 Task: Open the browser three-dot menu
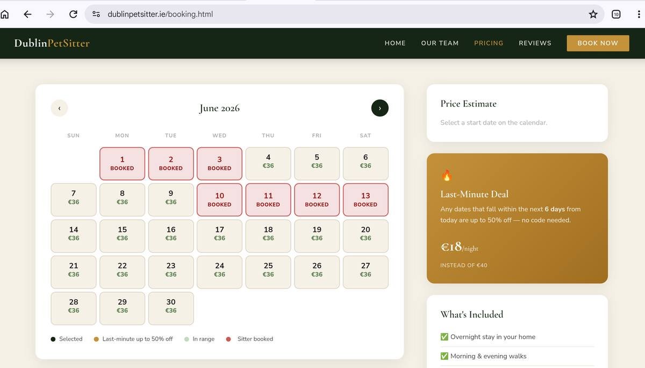[x=639, y=15]
